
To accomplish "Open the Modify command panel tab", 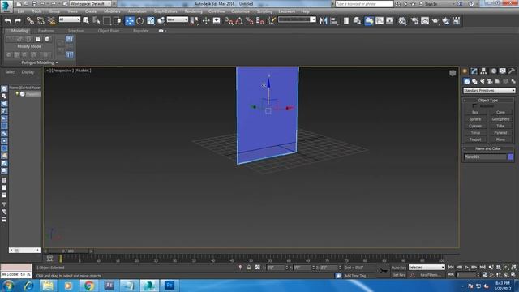I will 474,71.
